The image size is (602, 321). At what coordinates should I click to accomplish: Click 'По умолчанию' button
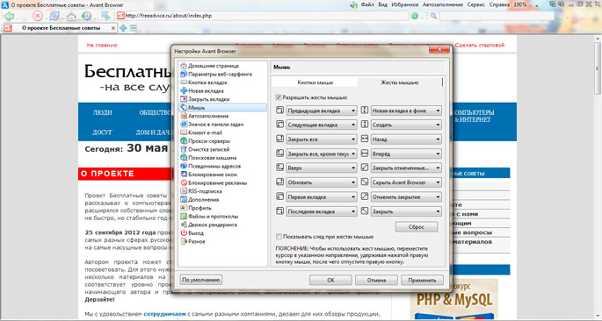[200, 280]
